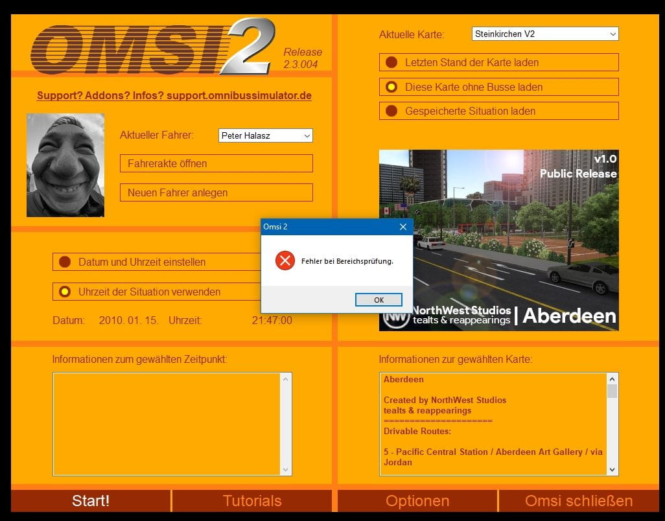Click OK in the error dialog
Screen dimensions: 665x521
tap(379, 300)
